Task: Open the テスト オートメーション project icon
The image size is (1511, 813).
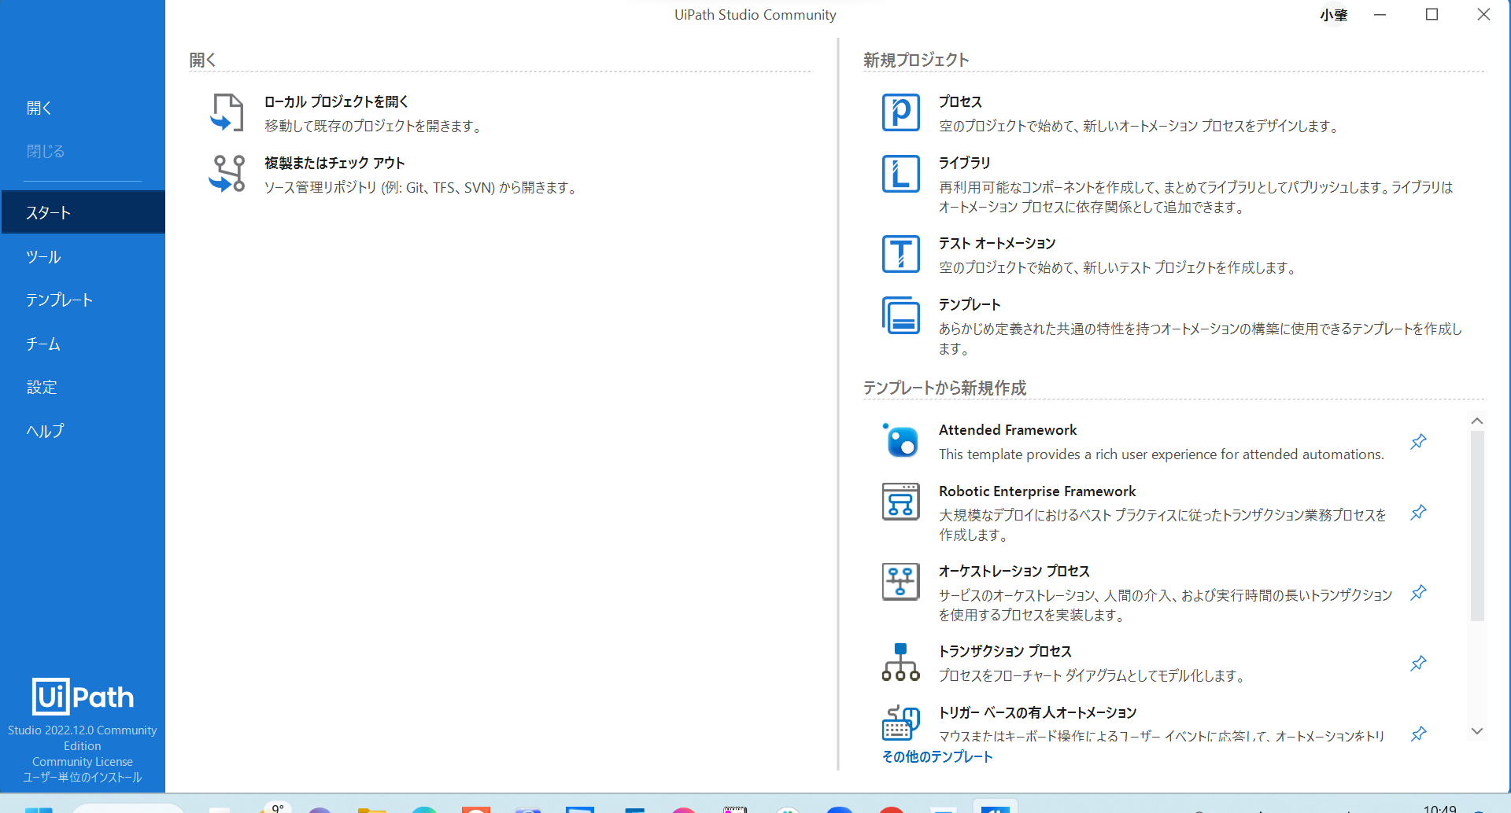Action: [x=900, y=253]
